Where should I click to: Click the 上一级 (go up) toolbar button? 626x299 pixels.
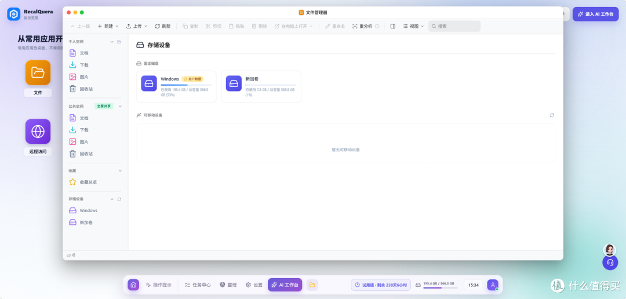pos(80,26)
